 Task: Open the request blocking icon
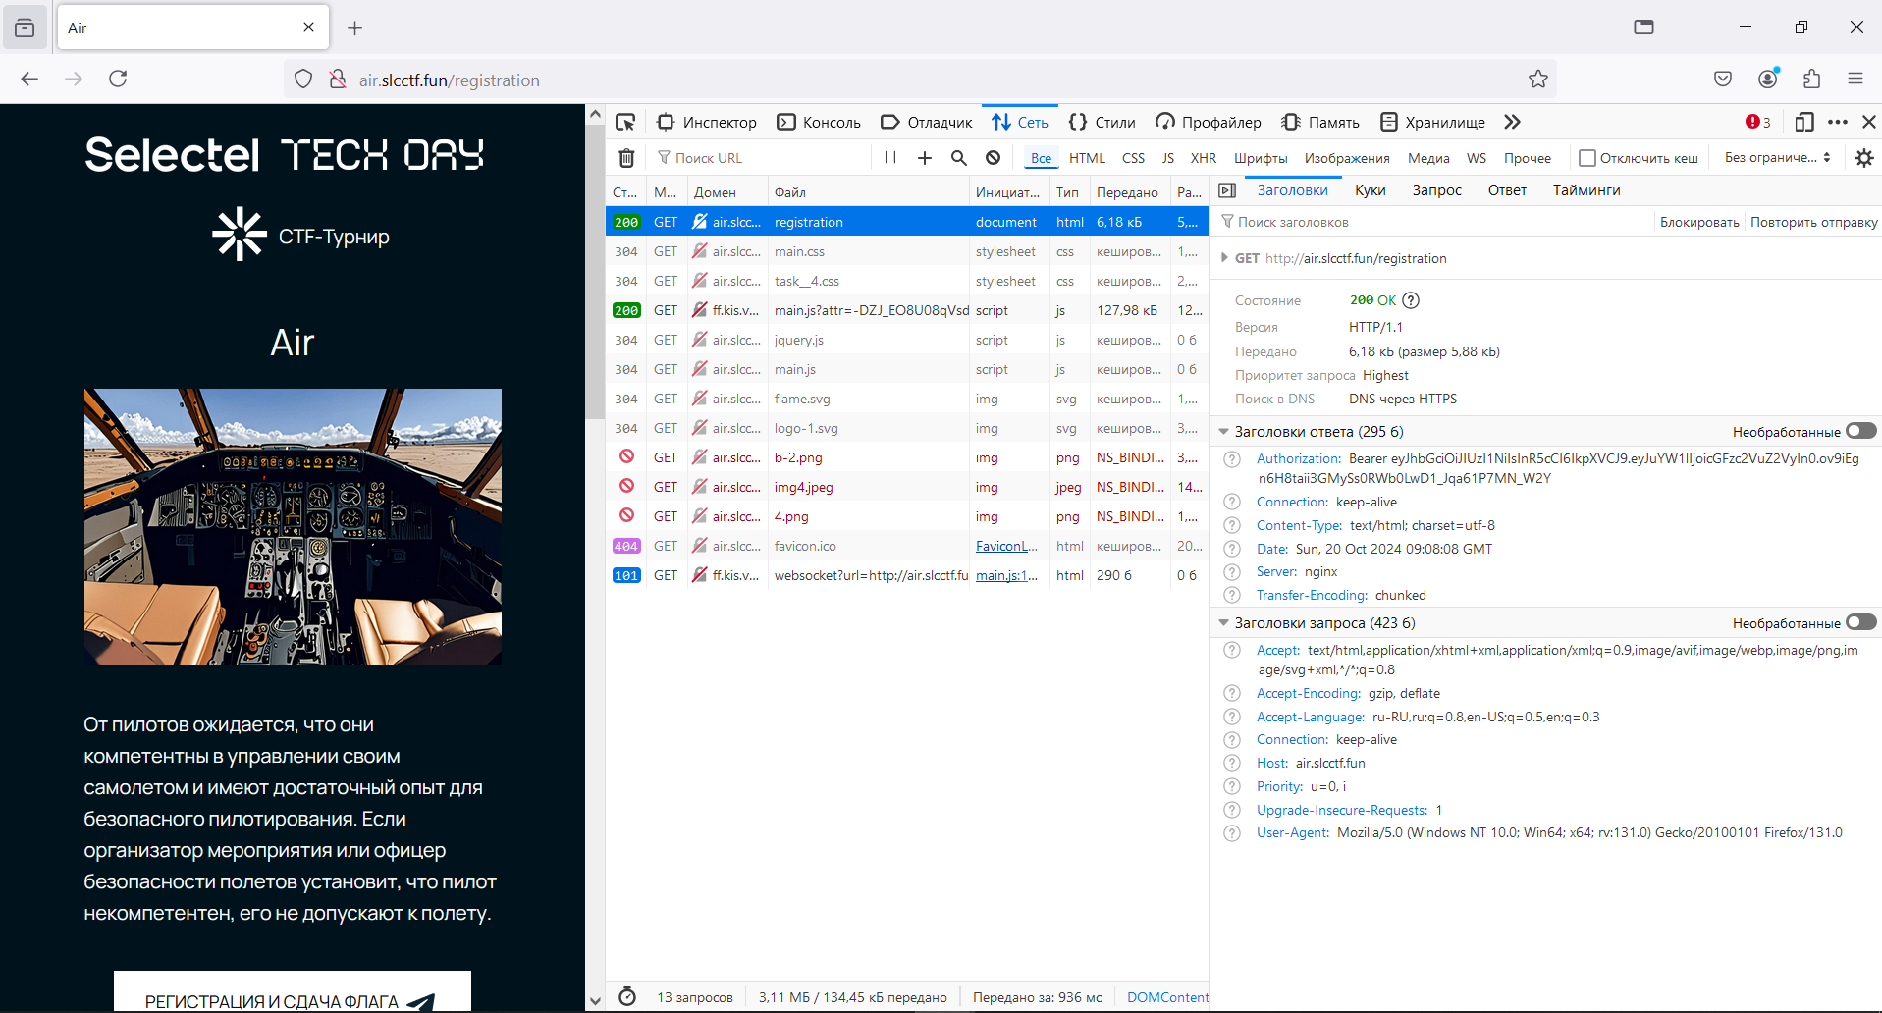[x=994, y=157]
